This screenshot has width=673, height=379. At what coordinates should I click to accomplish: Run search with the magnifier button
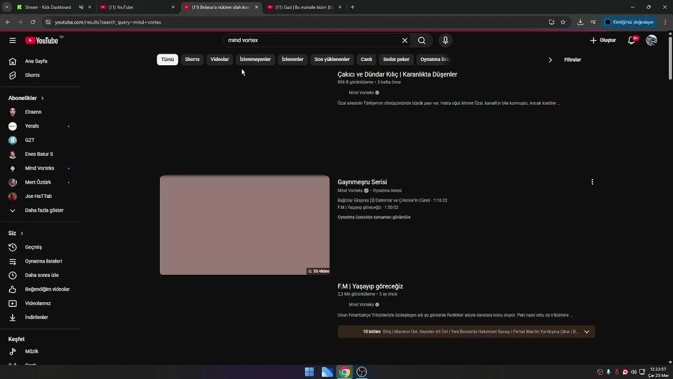[x=422, y=41]
